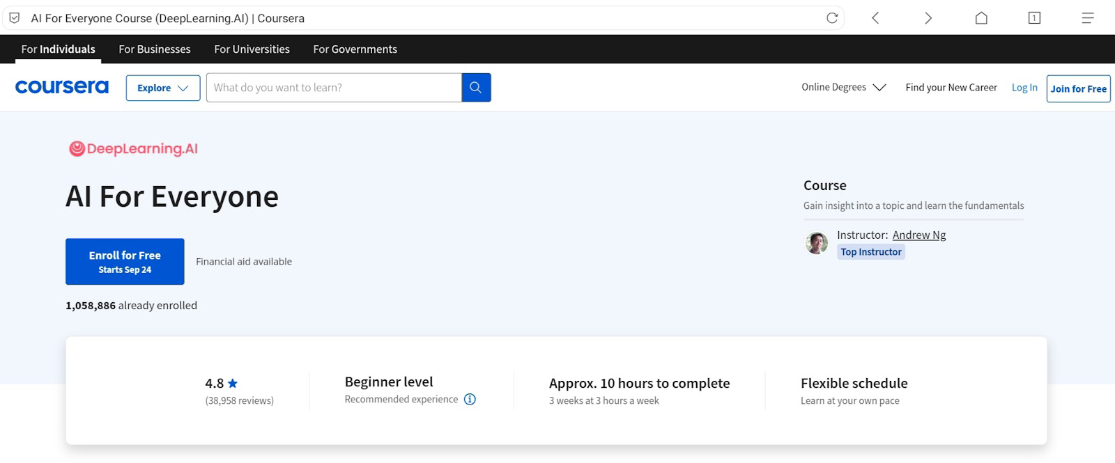Click the Coursera logo
The height and width of the screenshot is (463, 1115).
62,87
